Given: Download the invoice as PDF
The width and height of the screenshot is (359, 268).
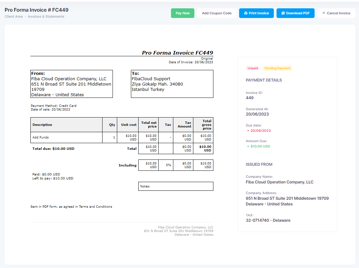Looking at the screenshot, I should [x=295, y=13].
